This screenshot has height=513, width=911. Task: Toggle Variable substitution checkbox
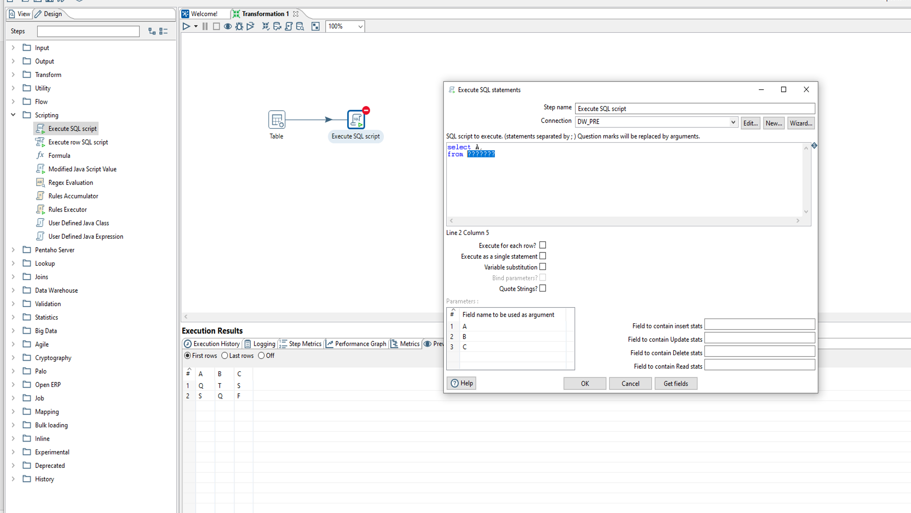coord(542,267)
